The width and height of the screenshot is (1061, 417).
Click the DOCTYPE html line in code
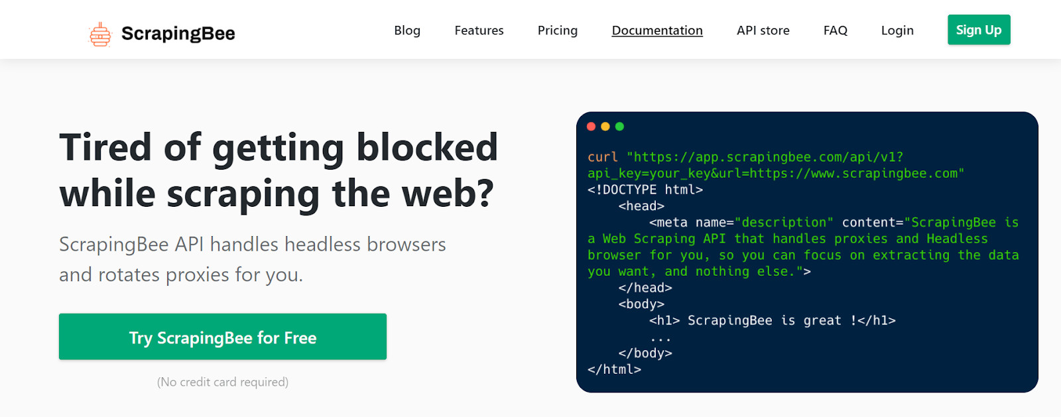645,190
